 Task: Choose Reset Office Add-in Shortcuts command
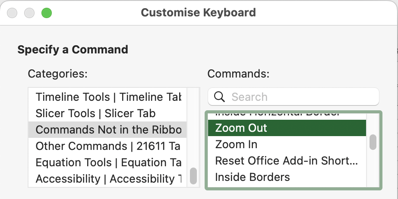[x=287, y=161]
